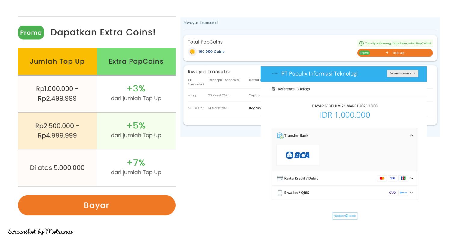Click the OVO logo

click(x=393, y=193)
